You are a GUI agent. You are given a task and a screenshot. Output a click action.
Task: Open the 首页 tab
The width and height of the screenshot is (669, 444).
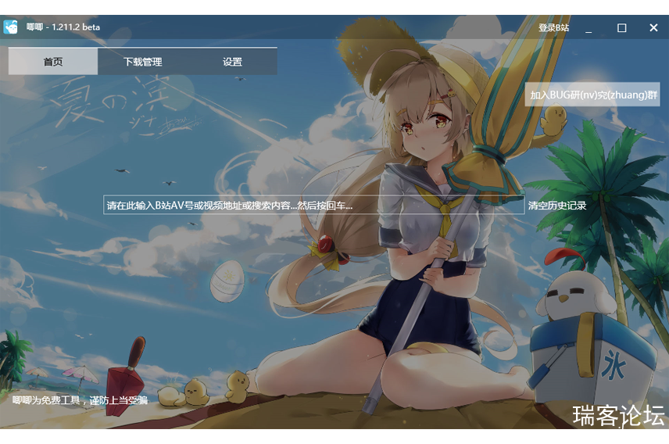click(53, 62)
